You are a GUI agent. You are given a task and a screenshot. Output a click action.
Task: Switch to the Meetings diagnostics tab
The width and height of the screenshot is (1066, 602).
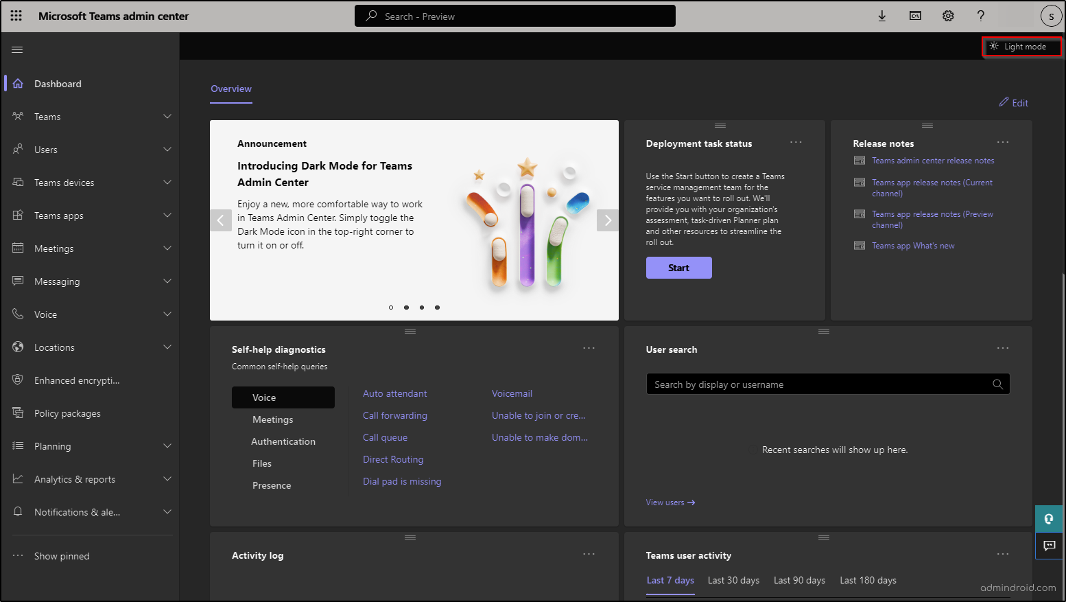click(272, 419)
